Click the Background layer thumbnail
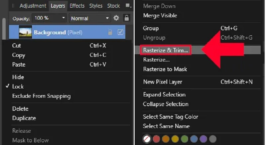Image resolution: width=266 pixels, height=145 pixels. point(26,32)
